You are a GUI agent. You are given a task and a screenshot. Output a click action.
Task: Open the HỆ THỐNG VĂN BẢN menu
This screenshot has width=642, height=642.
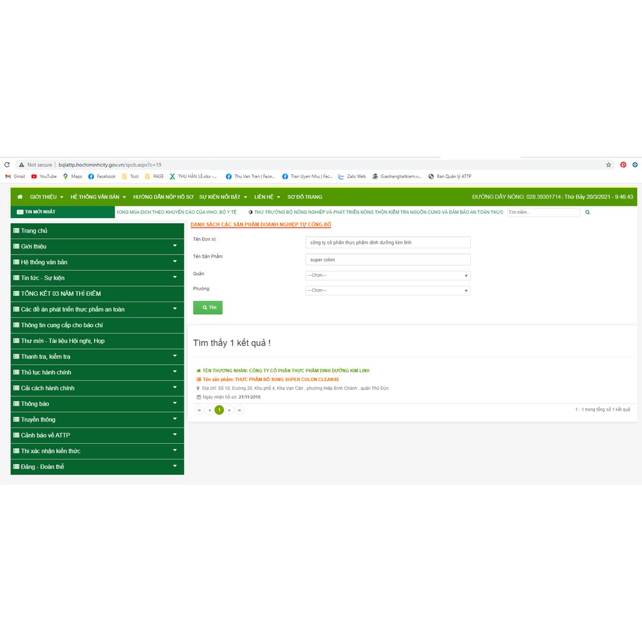pos(98,197)
